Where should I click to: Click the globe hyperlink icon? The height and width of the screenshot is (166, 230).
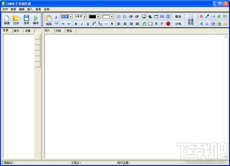pyautogui.click(x=150, y=17)
